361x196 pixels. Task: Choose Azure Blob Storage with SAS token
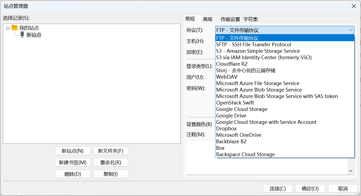pyautogui.click(x=285, y=96)
